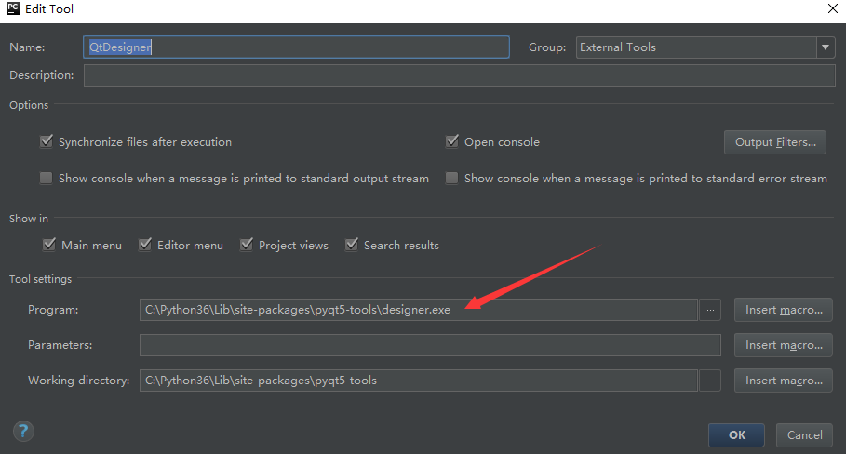Toggle the Editor menu checkbox
Screen dimensions: 846x454
tap(144, 245)
